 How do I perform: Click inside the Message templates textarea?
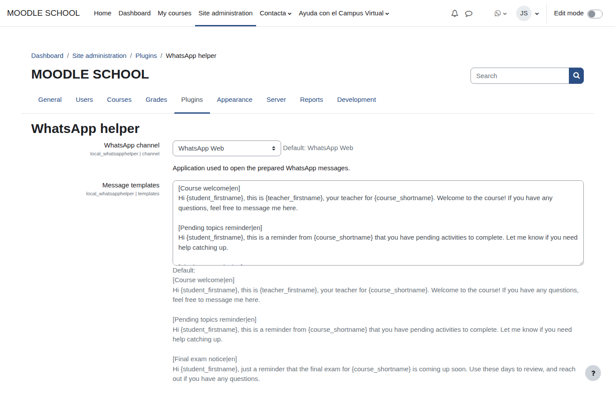point(378,223)
